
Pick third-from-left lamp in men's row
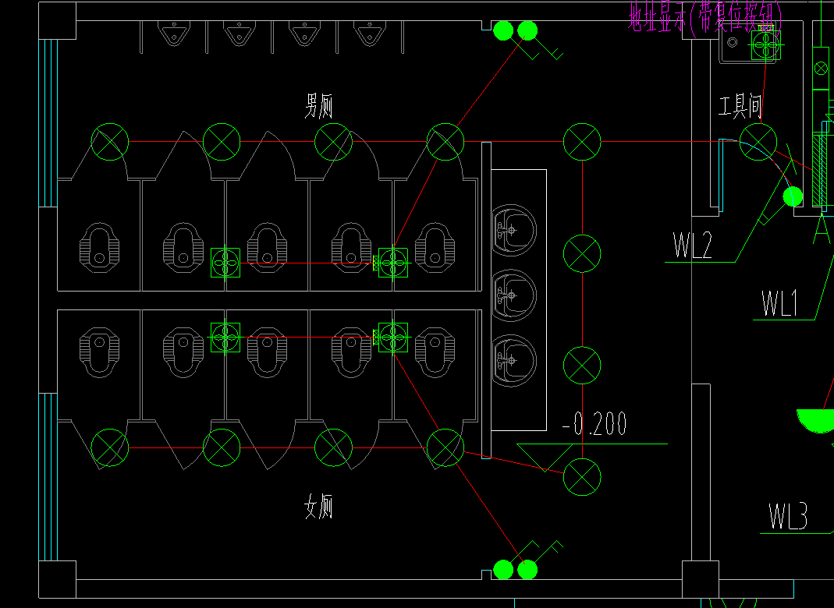tap(333, 142)
